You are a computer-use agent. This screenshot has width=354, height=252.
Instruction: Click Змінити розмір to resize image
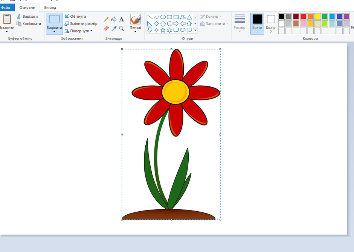(81, 23)
